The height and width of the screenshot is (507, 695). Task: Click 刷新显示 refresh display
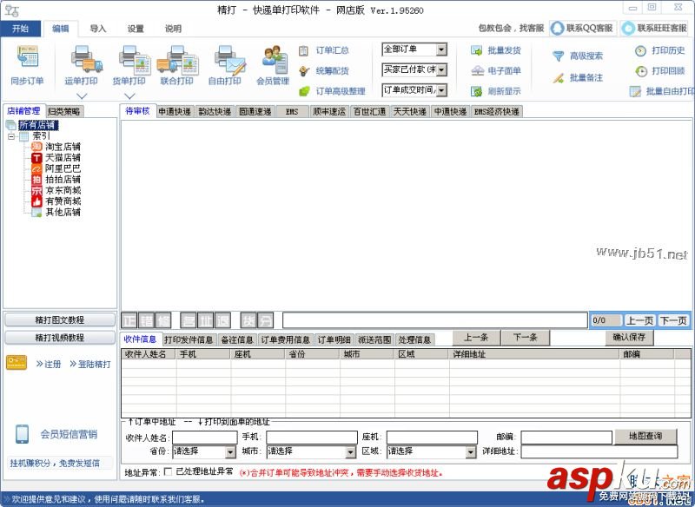tap(495, 91)
